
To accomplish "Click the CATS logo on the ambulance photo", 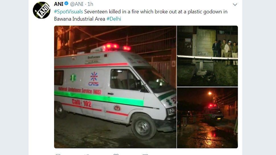I will [x=94, y=79].
